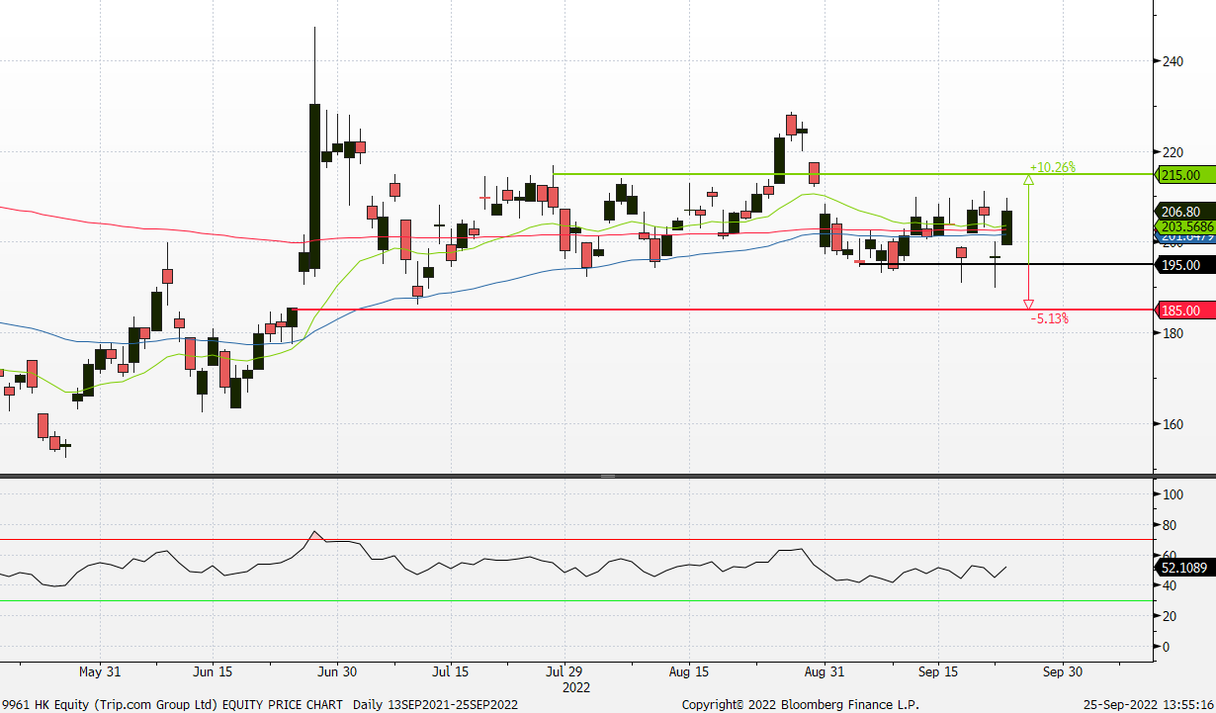Screen dimensions: 1216x713
Task: Click the 20 label on RSI axis
Action: (1169, 616)
